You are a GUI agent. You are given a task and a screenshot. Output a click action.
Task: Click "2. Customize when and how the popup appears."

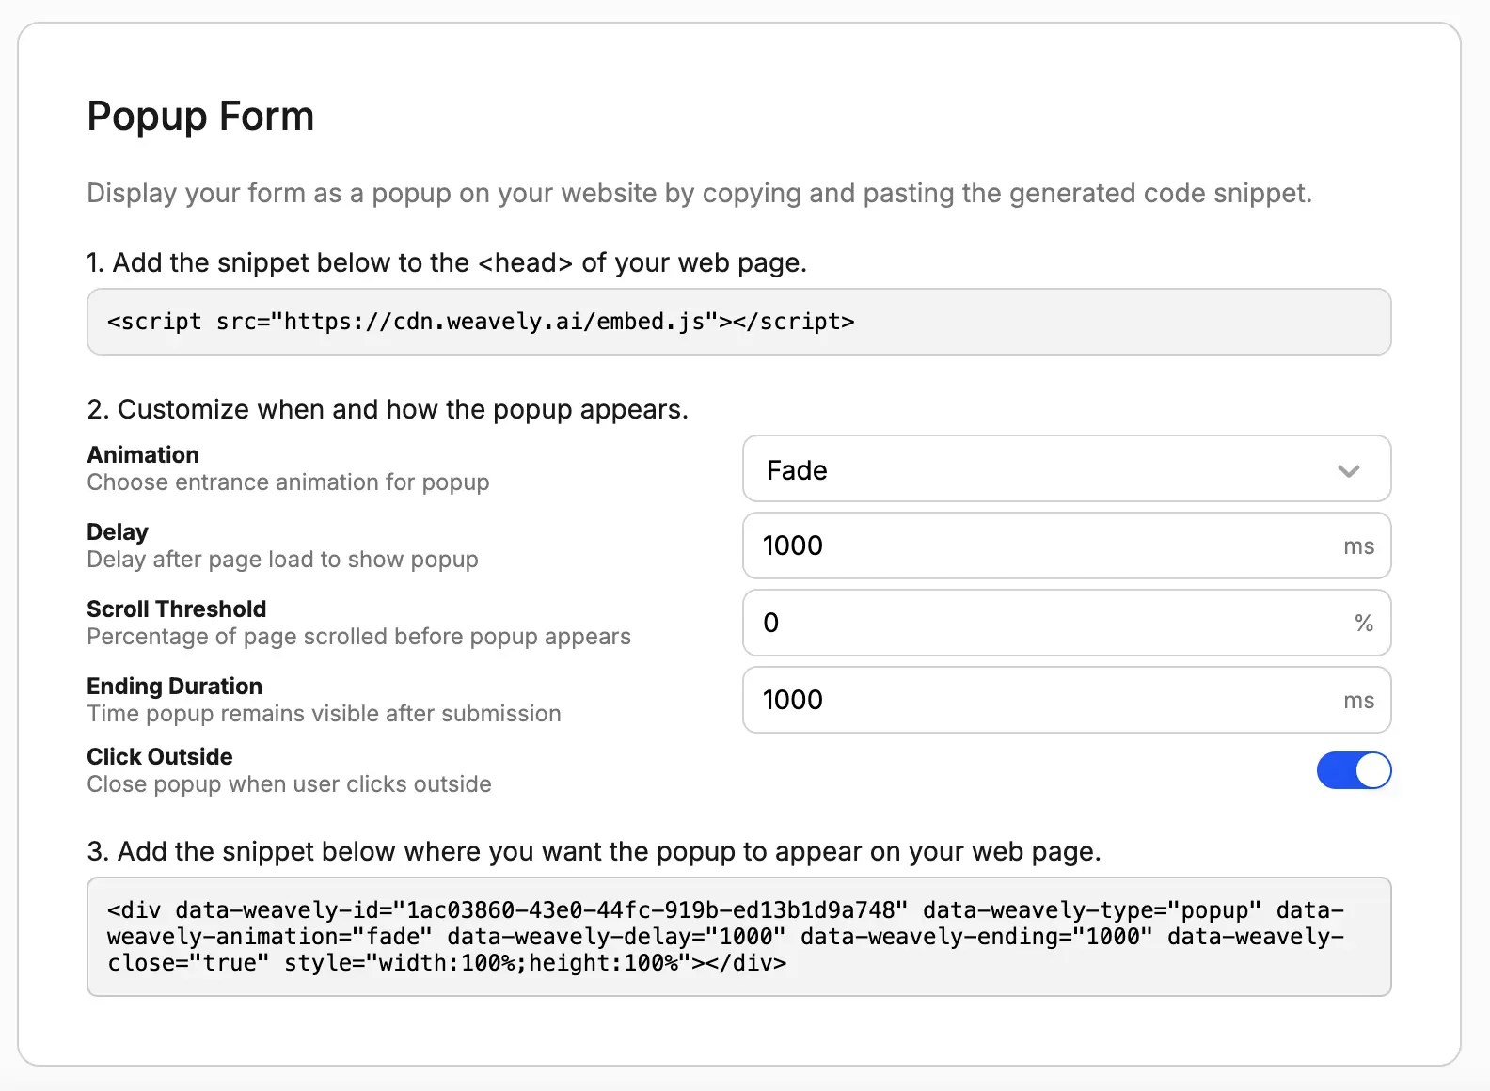click(x=388, y=409)
